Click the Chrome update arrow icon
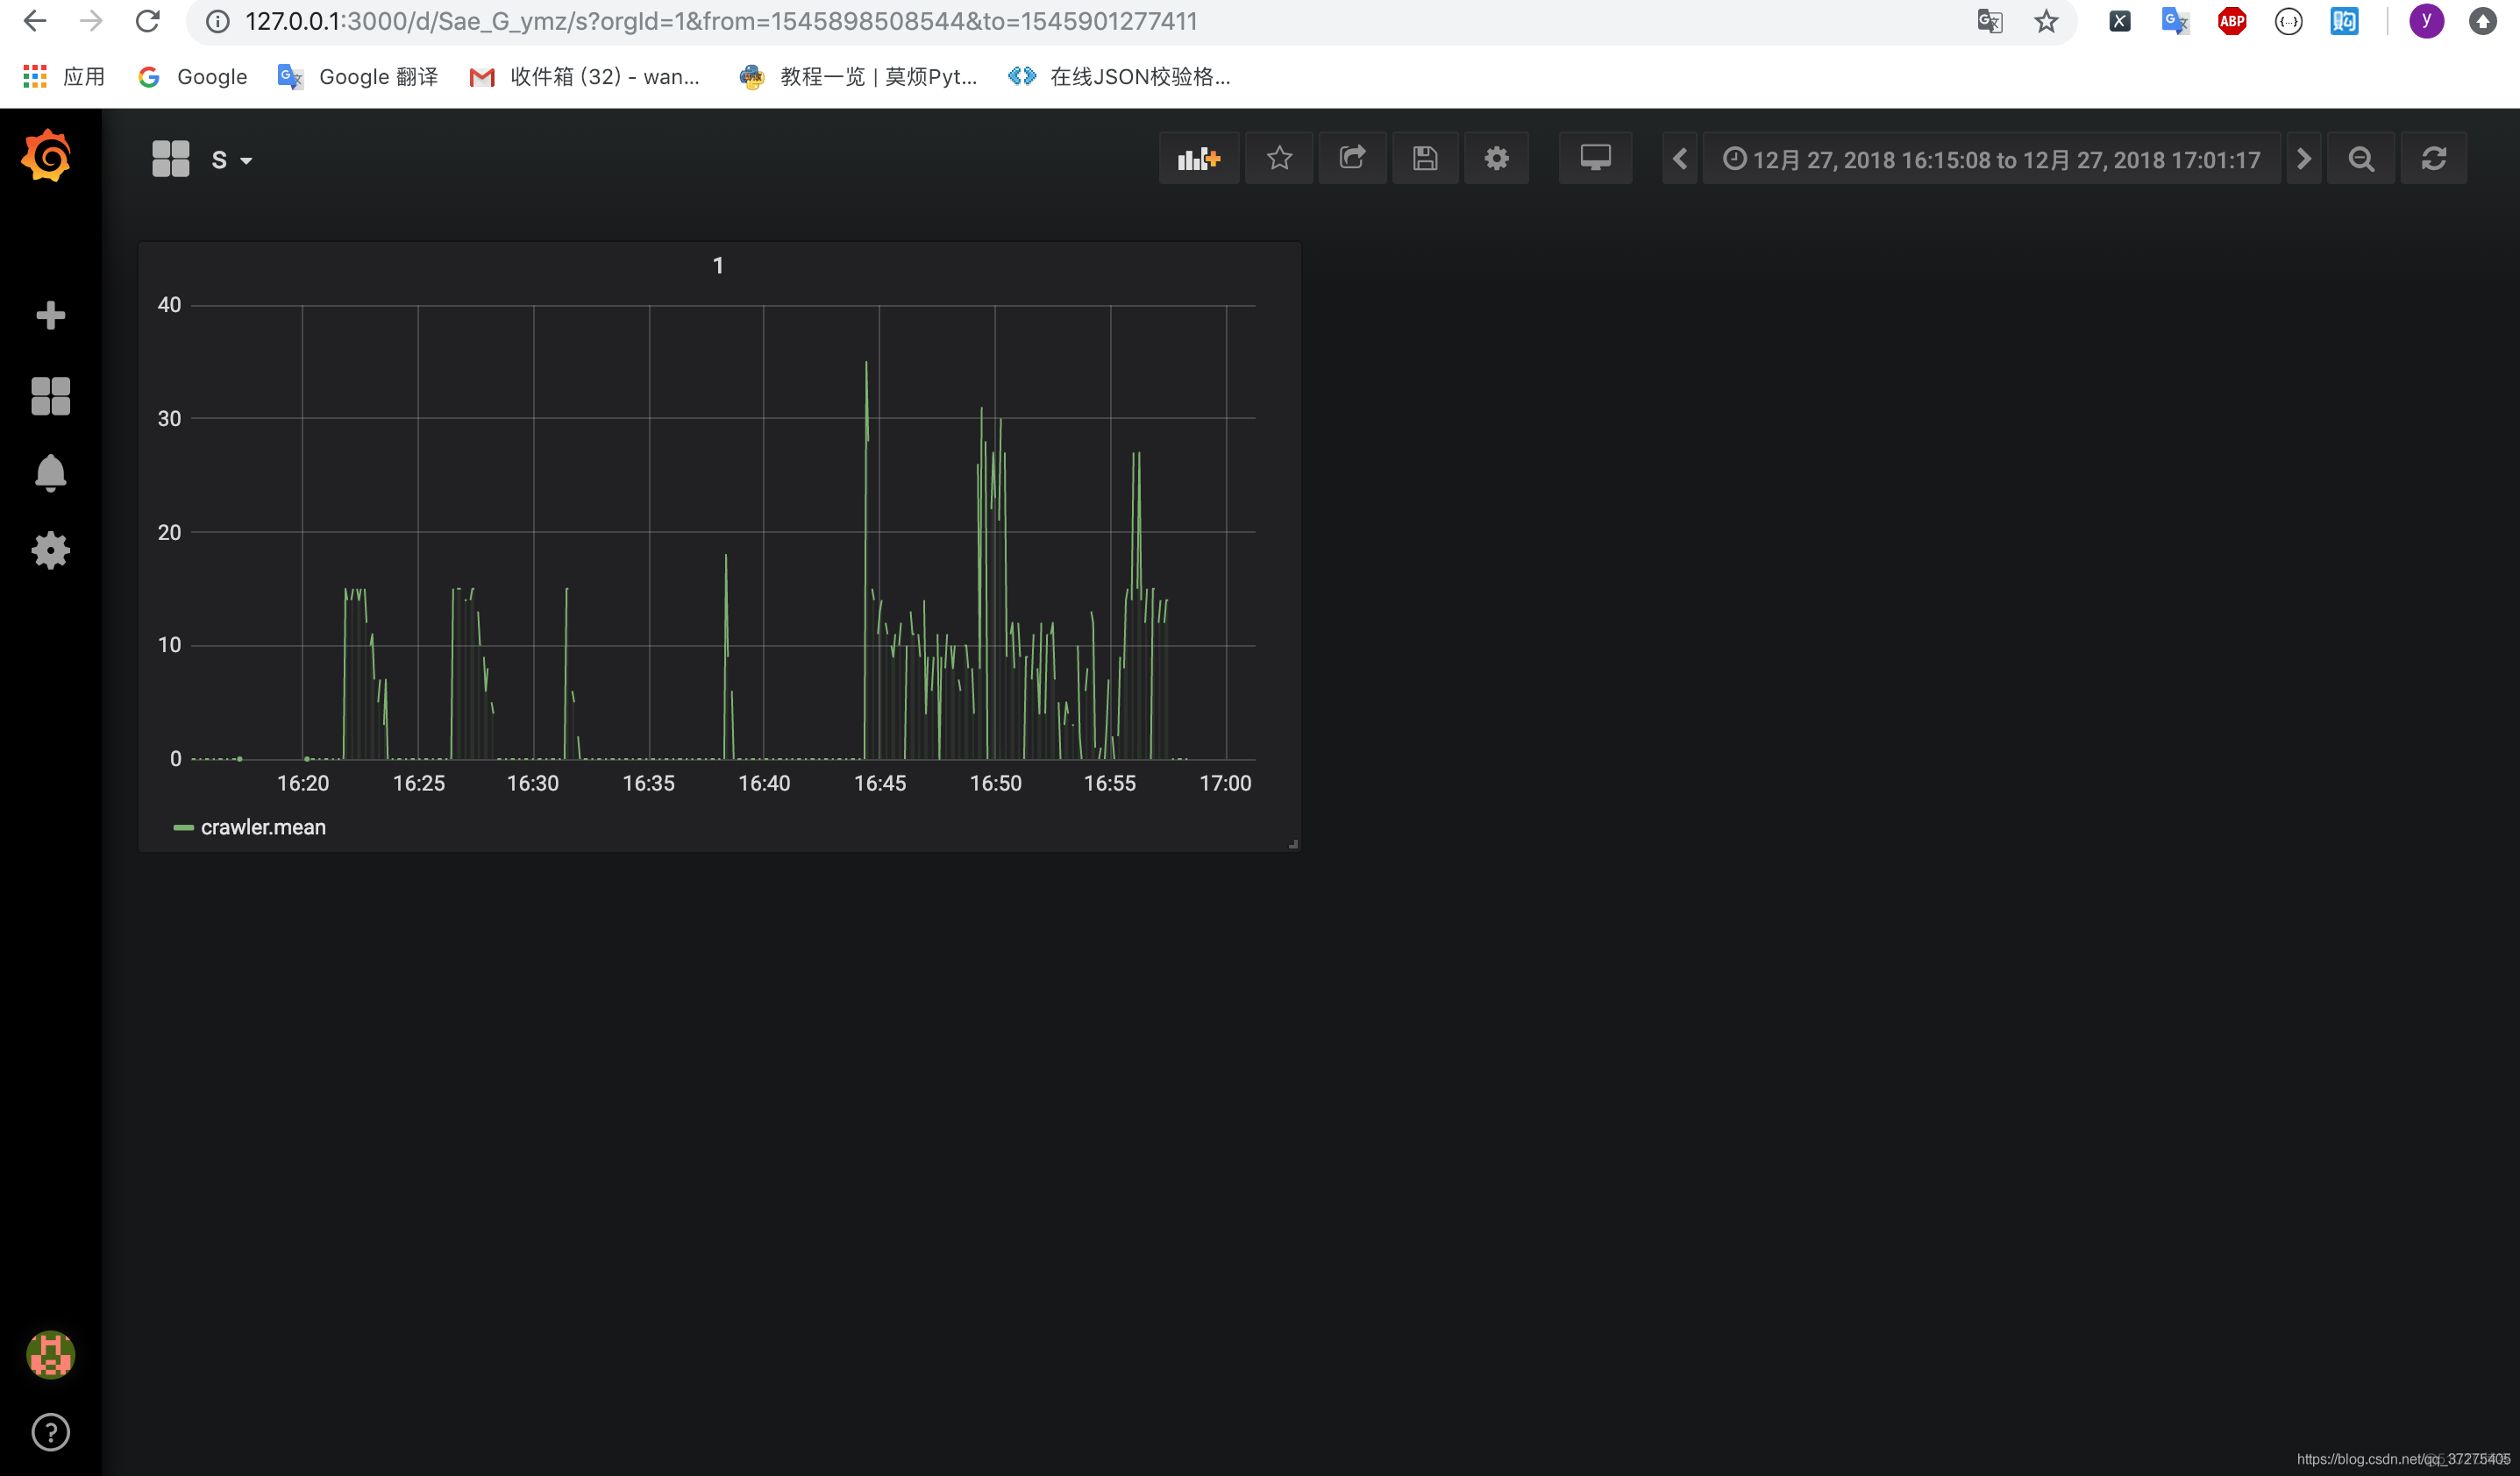Screen dimensions: 2520x1476 [x=2483, y=21]
